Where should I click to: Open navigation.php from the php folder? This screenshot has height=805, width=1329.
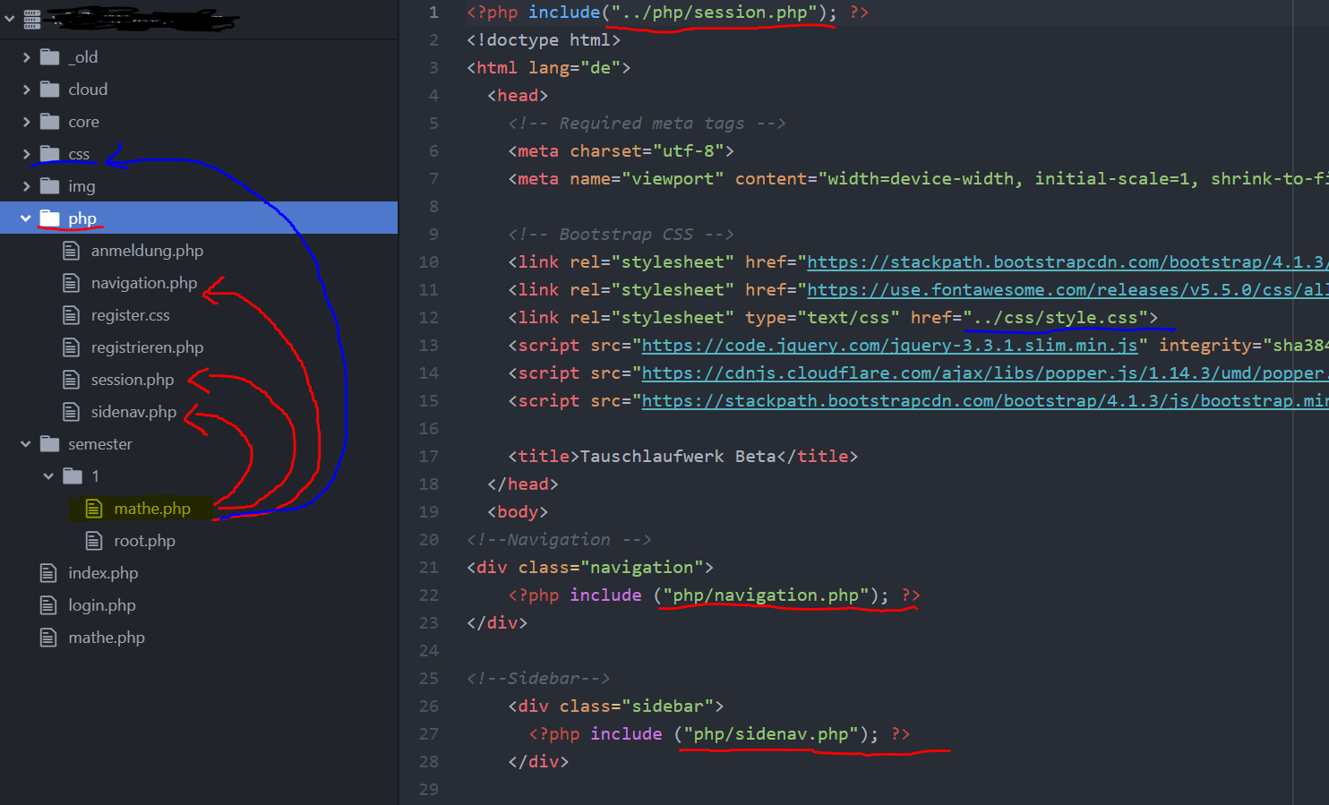pos(144,283)
